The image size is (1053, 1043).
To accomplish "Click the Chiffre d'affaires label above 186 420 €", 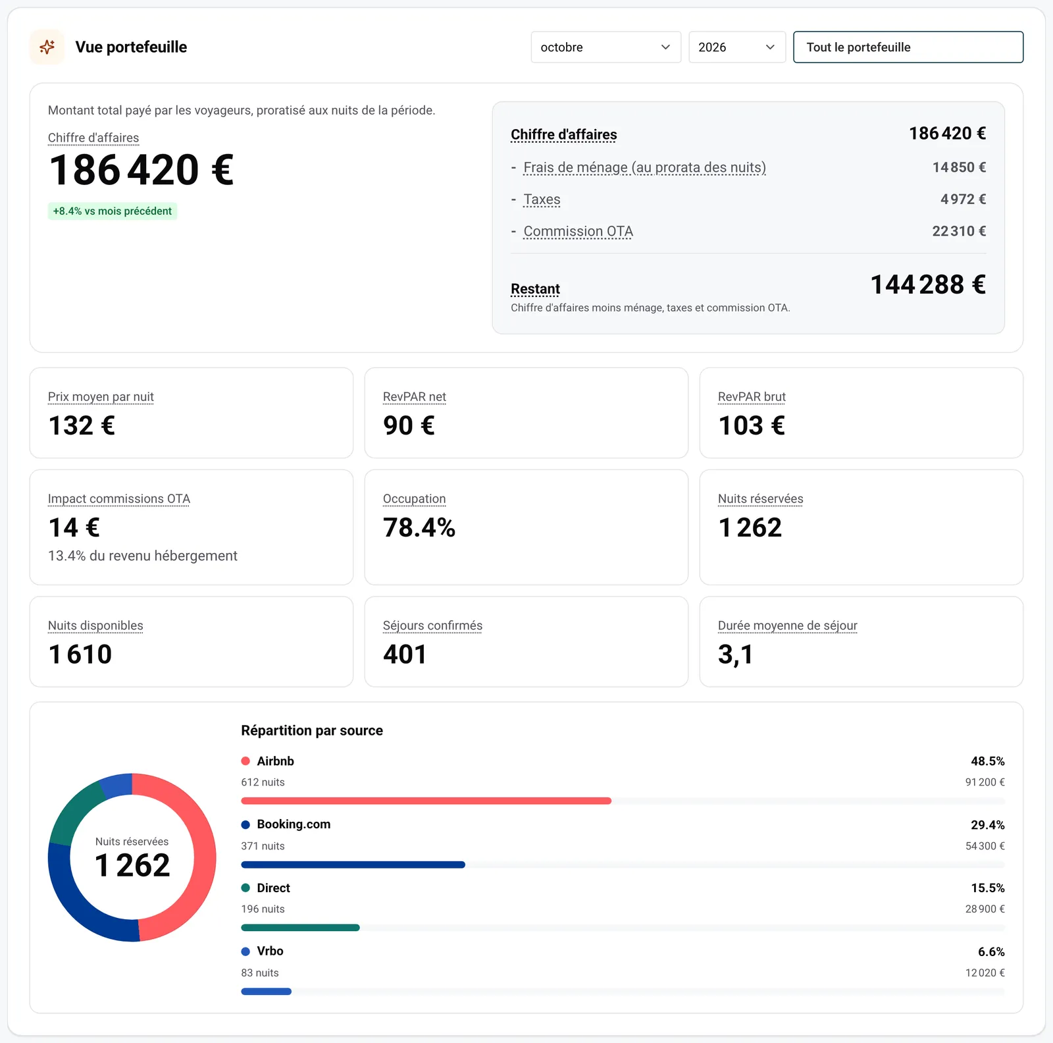I will point(93,138).
